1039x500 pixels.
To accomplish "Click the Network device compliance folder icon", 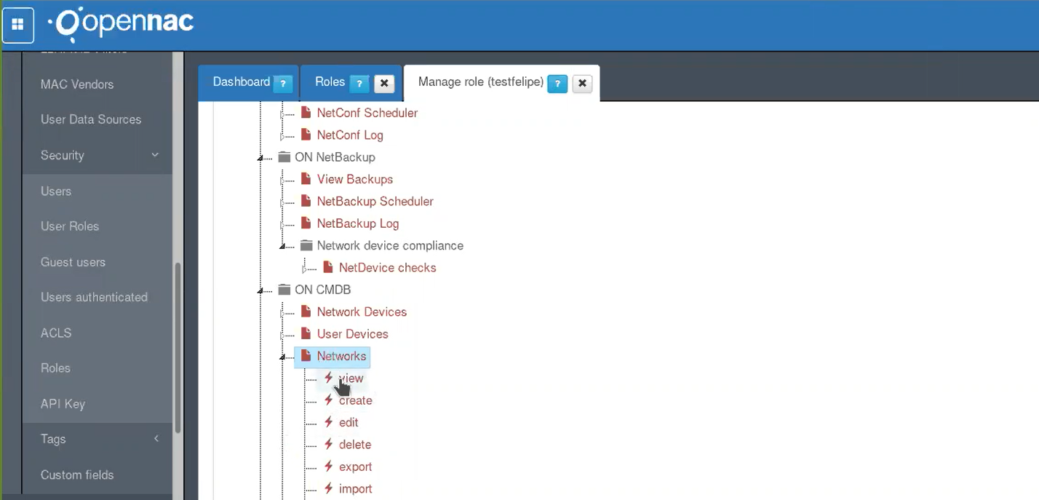I will click(x=306, y=245).
